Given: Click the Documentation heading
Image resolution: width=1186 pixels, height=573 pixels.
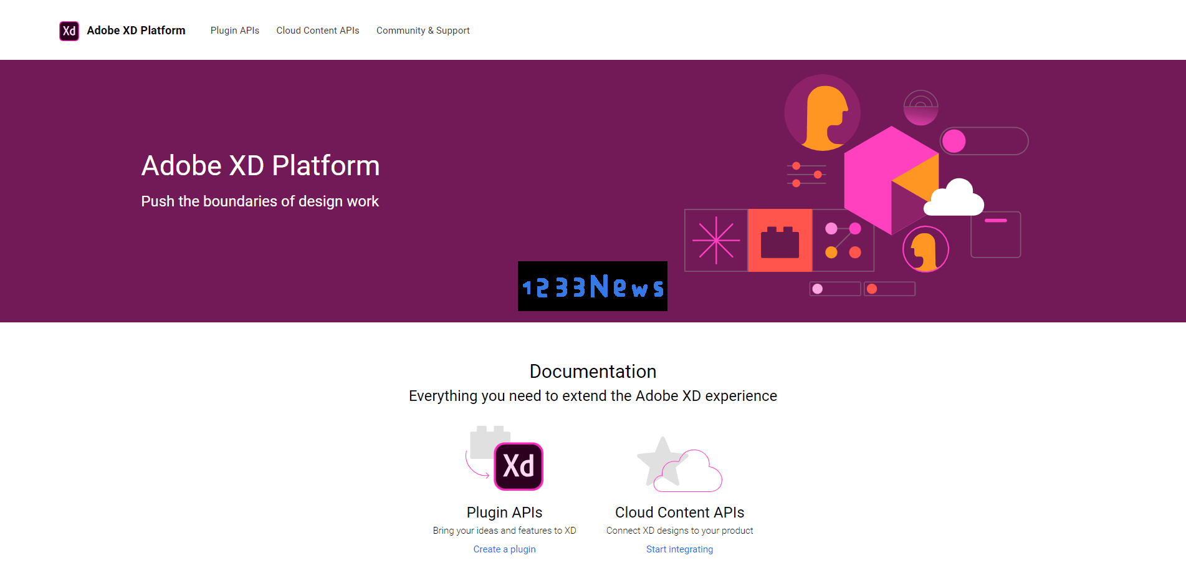Looking at the screenshot, I should 593,372.
